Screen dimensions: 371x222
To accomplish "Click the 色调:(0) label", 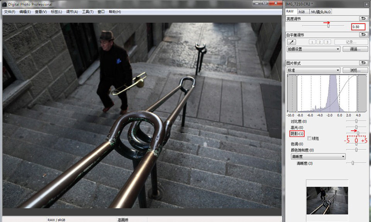I will coord(297,144).
